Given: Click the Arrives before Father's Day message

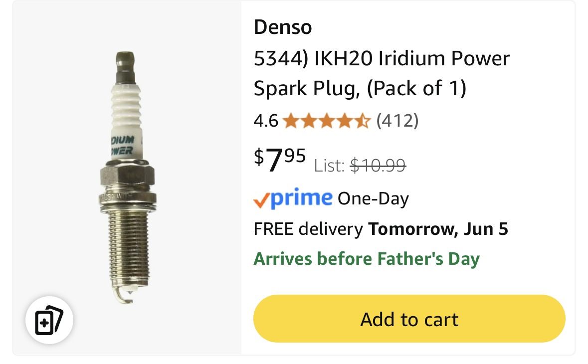Looking at the screenshot, I should 366,259.
